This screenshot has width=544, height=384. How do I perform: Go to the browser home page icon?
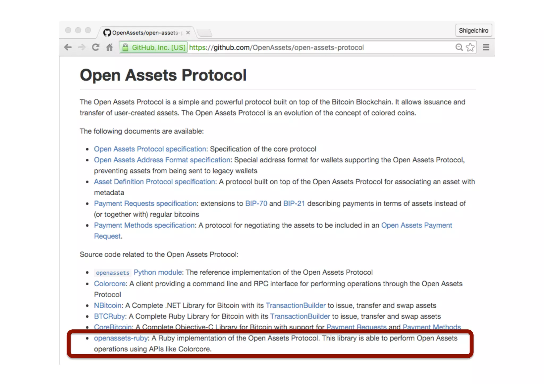[x=109, y=48]
